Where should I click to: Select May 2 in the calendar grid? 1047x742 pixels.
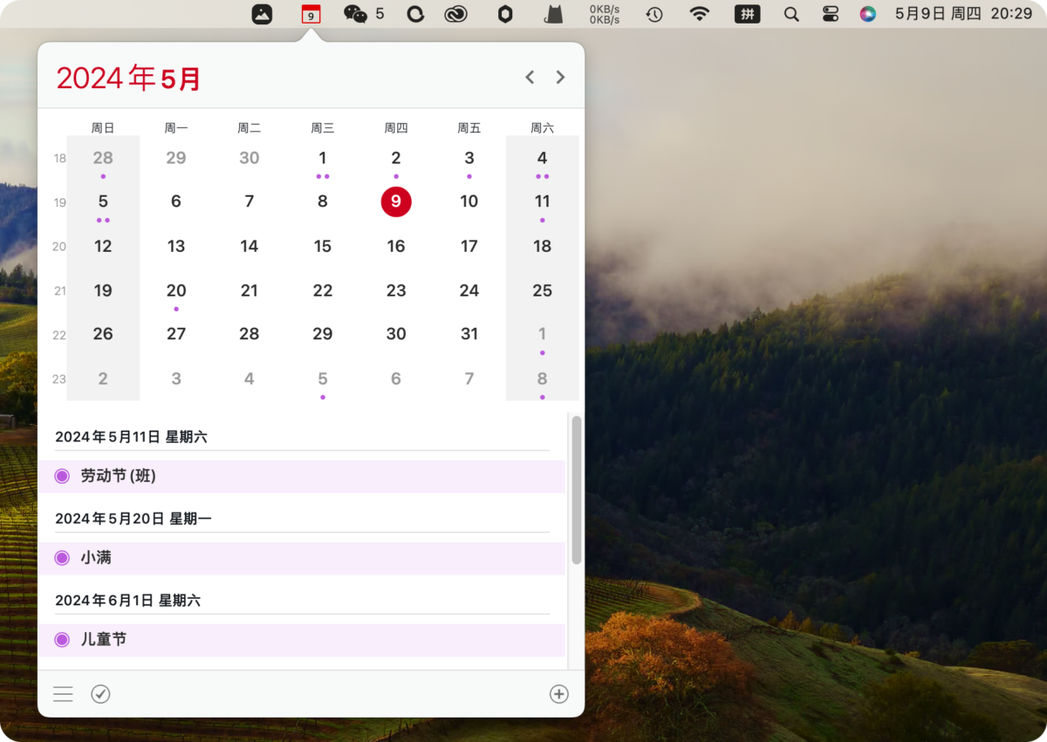pyautogui.click(x=396, y=159)
